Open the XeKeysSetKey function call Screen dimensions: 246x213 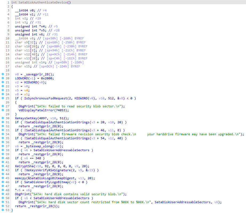pos(26,118)
